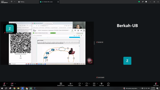Switch ENG input language indicator
This screenshot has height=90, width=160.
tap(149, 88)
